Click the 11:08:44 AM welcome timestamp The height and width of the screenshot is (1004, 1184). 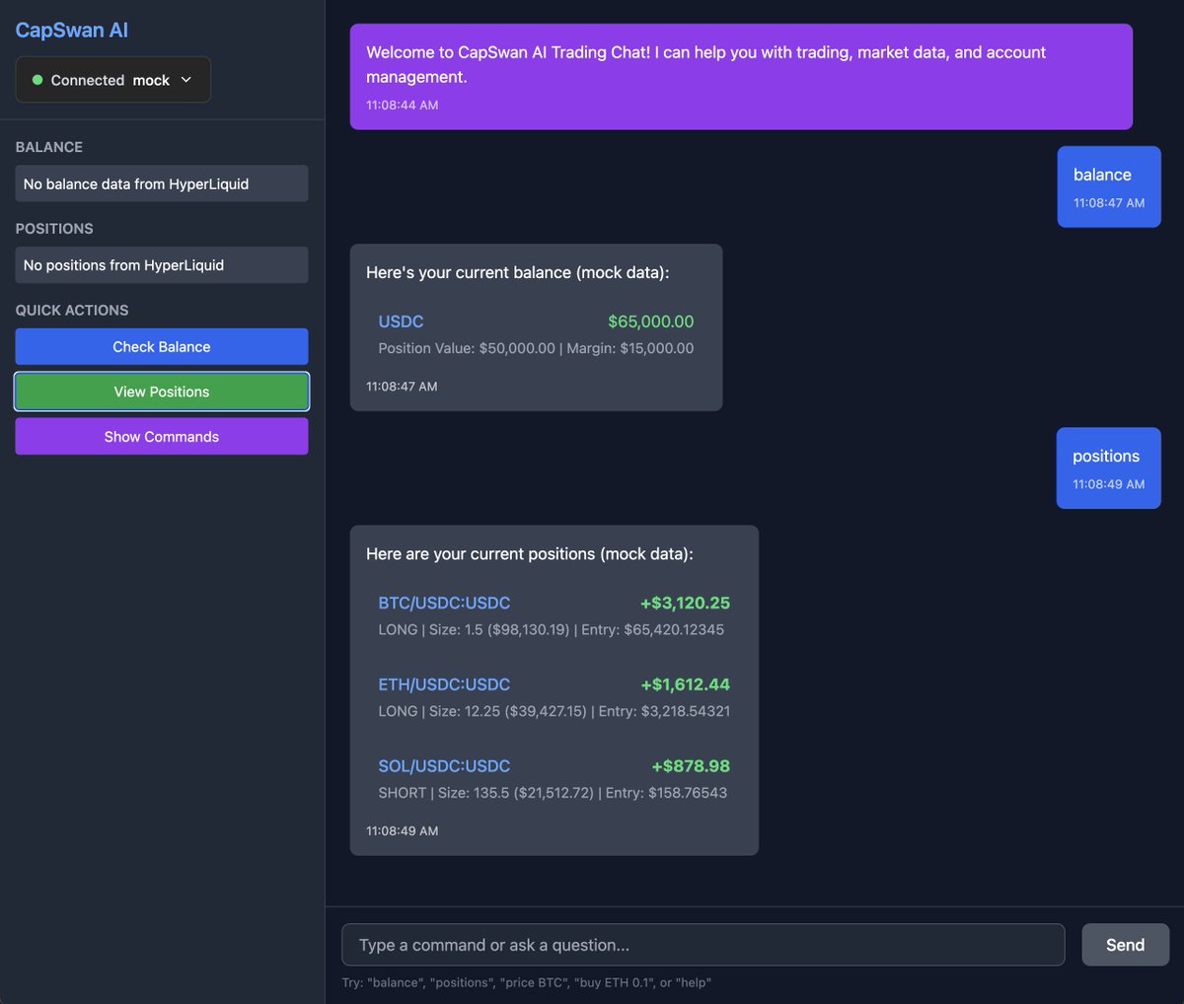(x=403, y=105)
